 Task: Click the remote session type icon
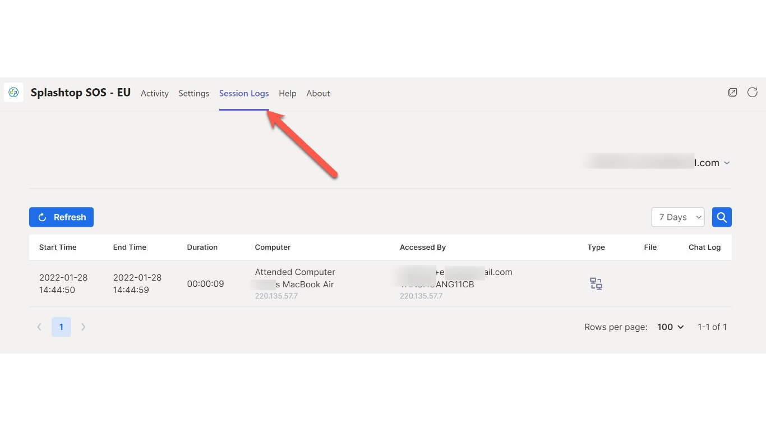pos(596,284)
